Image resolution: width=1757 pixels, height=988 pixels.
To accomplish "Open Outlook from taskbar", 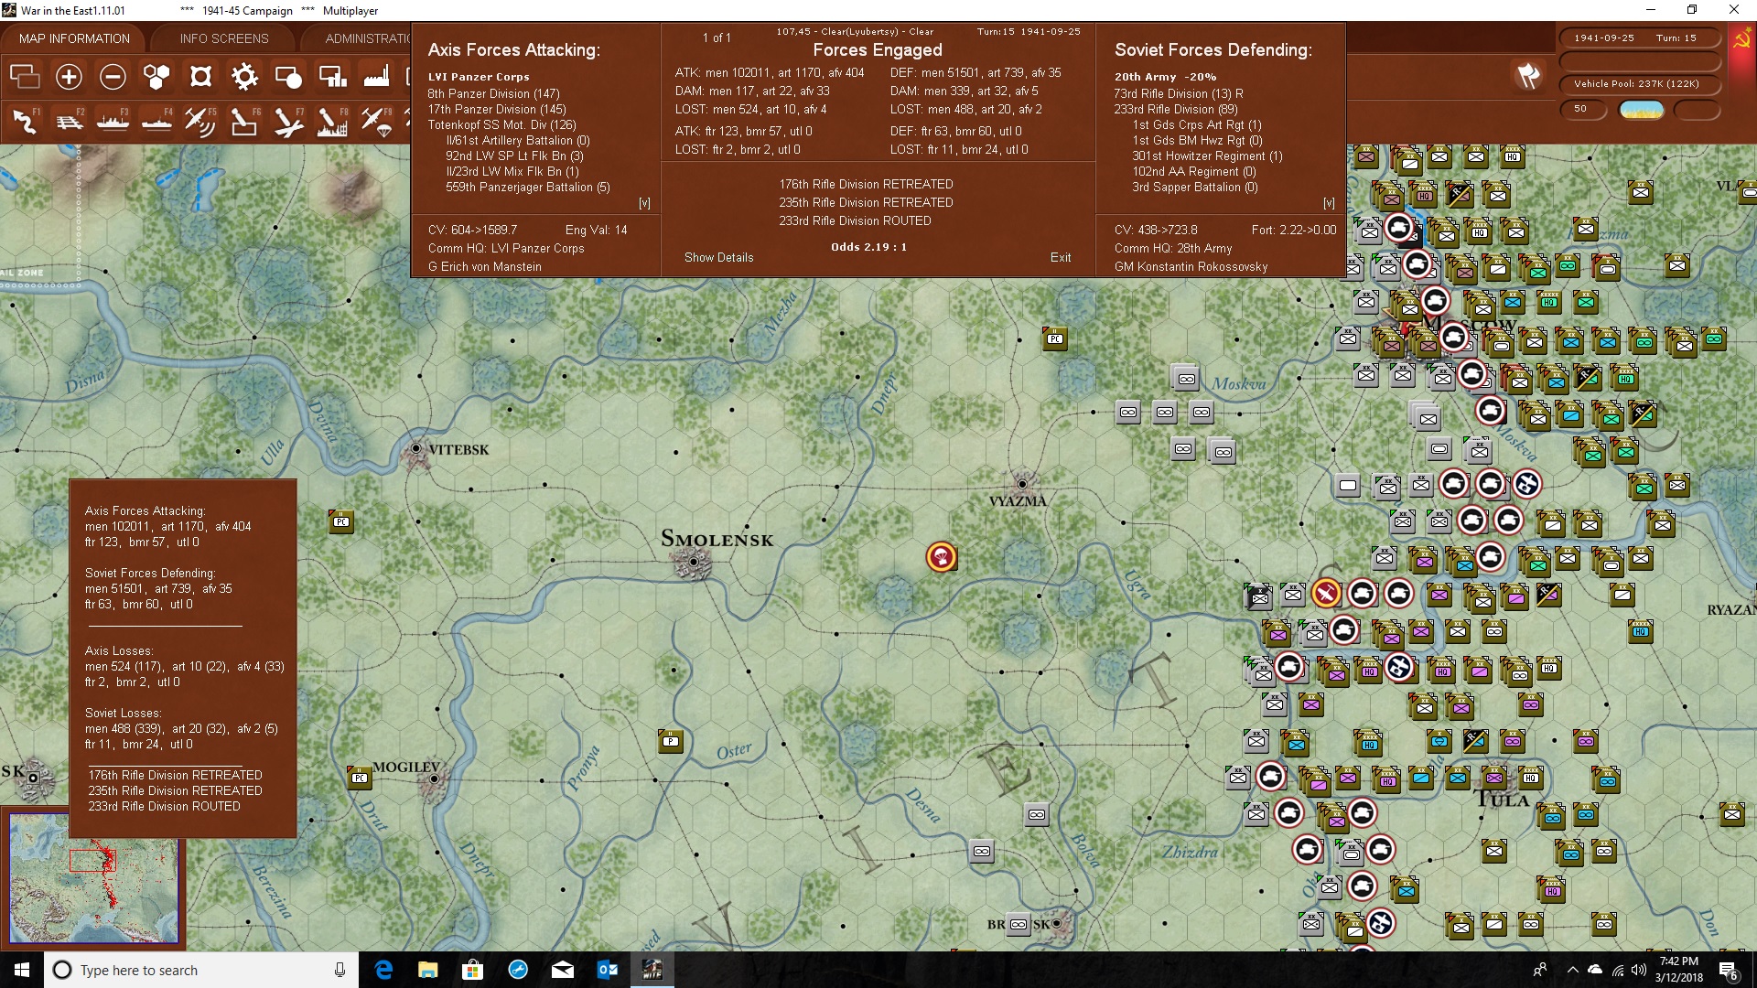I will point(607,970).
